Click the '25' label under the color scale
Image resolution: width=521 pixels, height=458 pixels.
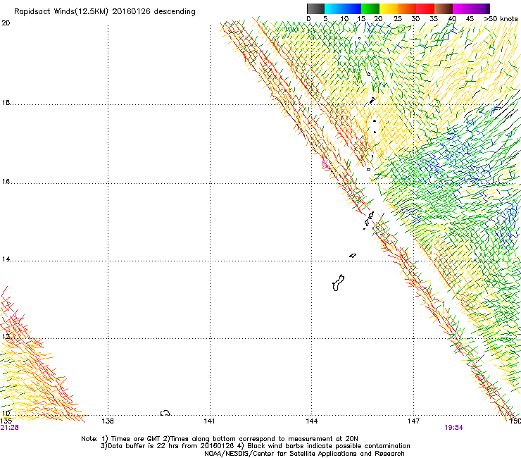point(398,19)
